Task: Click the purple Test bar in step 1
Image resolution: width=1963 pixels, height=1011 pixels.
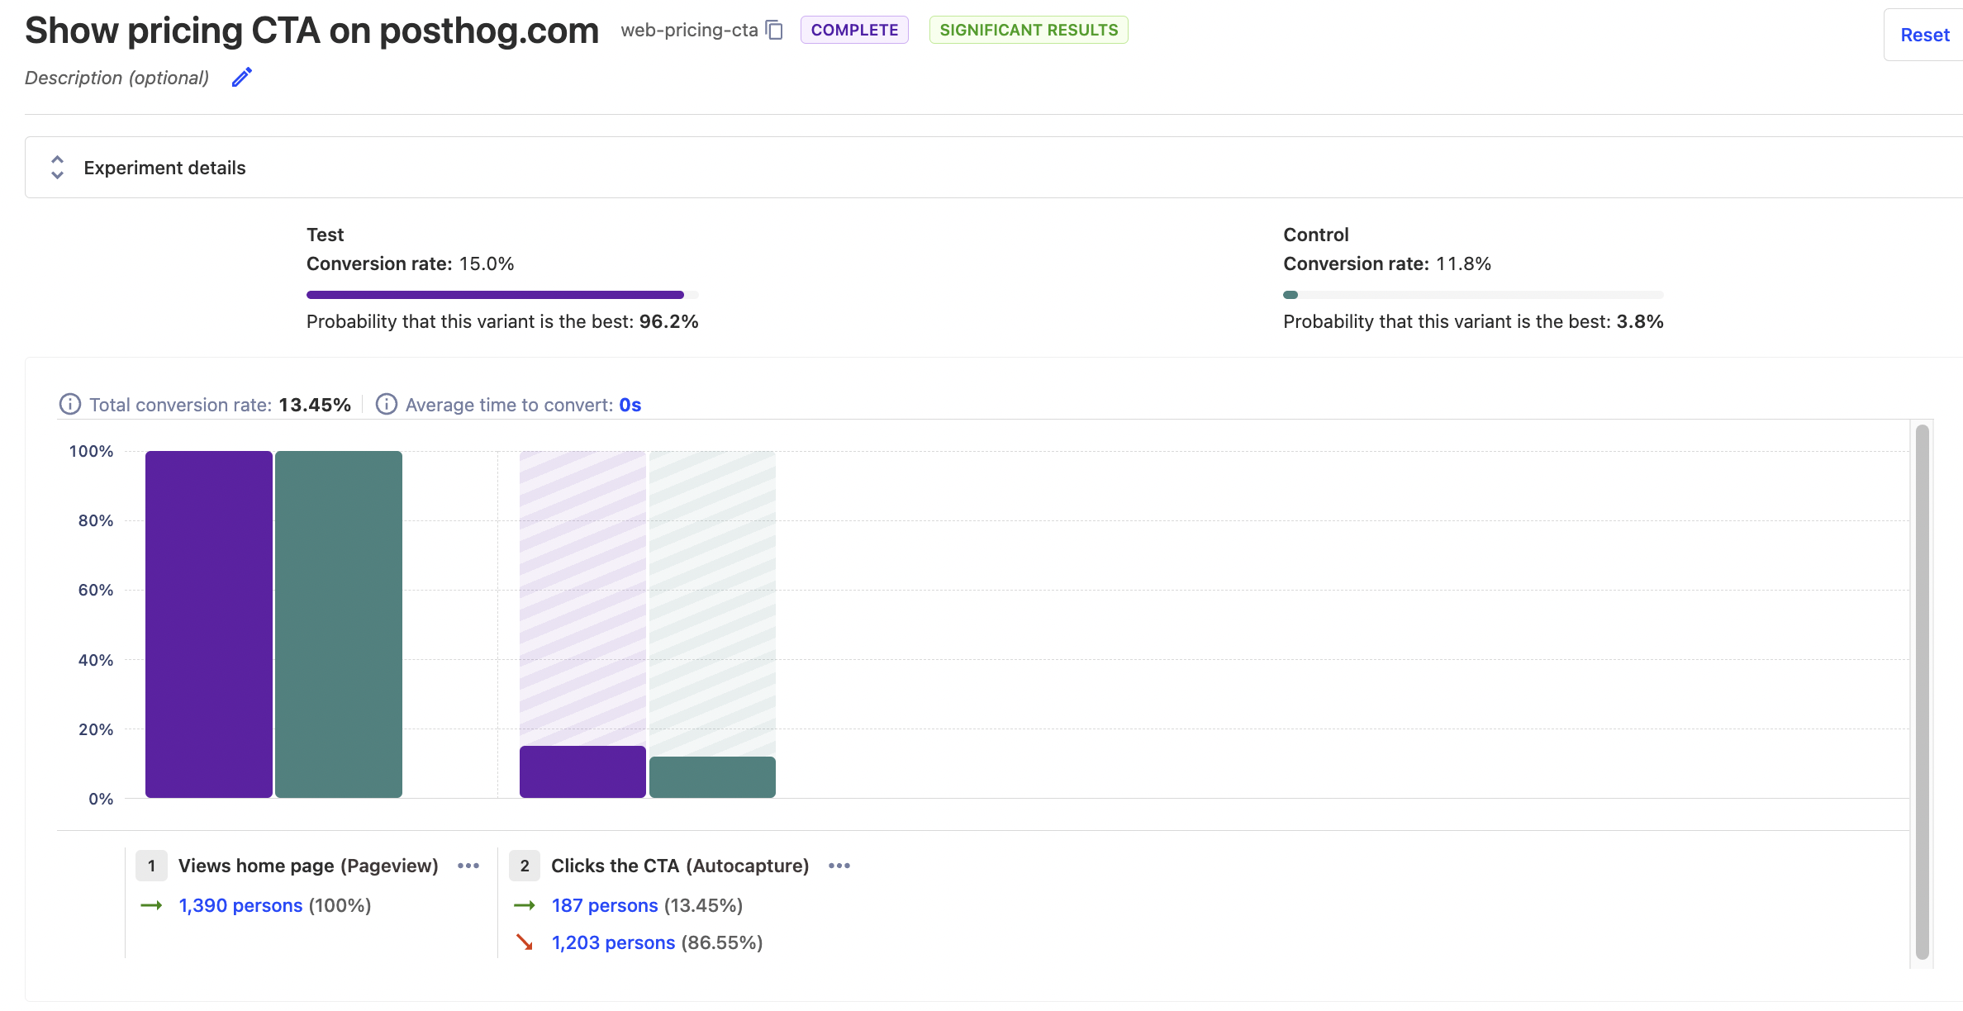Action: click(x=209, y=624)
